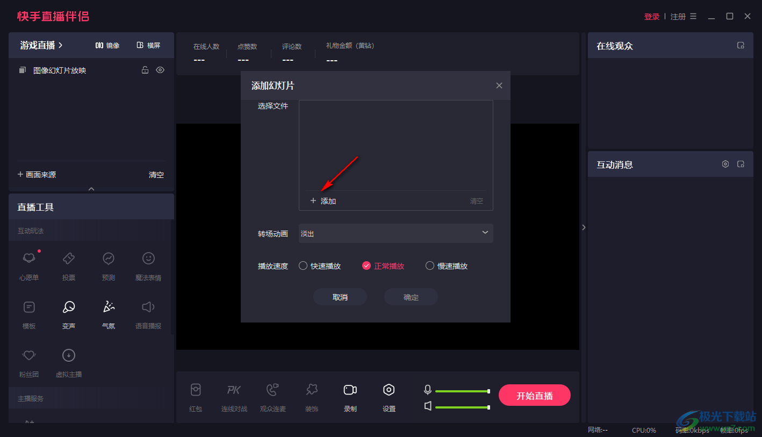Open the 预测 prediction tool
Viewport: 762px width, 437px height.
point(109,266)
